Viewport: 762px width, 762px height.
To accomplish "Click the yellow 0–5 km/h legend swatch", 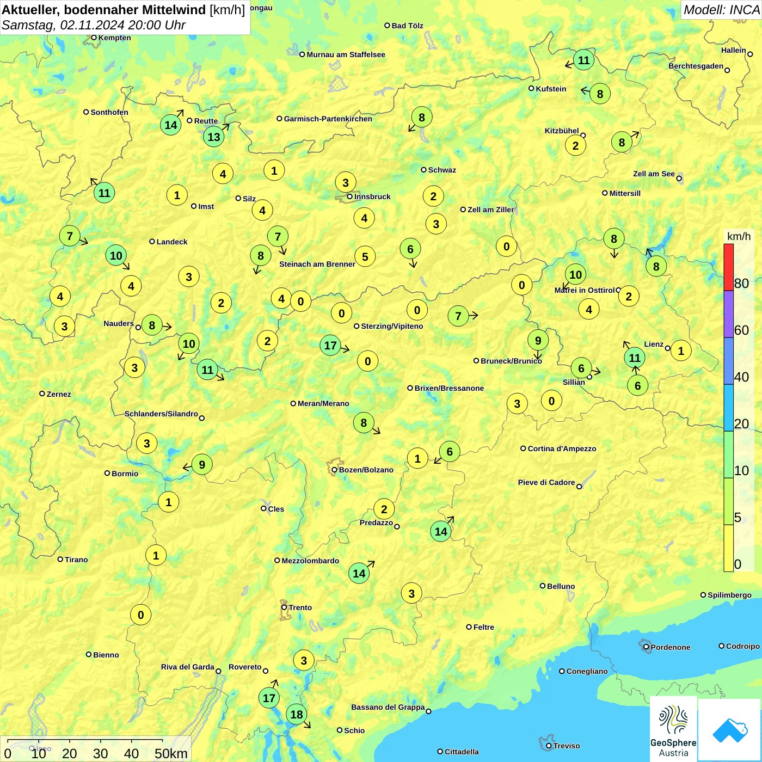I will [728, 548].
